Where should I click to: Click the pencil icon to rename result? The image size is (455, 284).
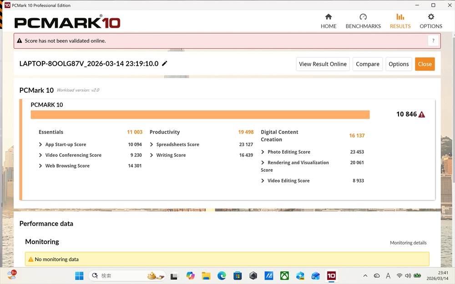pos(165,64)
